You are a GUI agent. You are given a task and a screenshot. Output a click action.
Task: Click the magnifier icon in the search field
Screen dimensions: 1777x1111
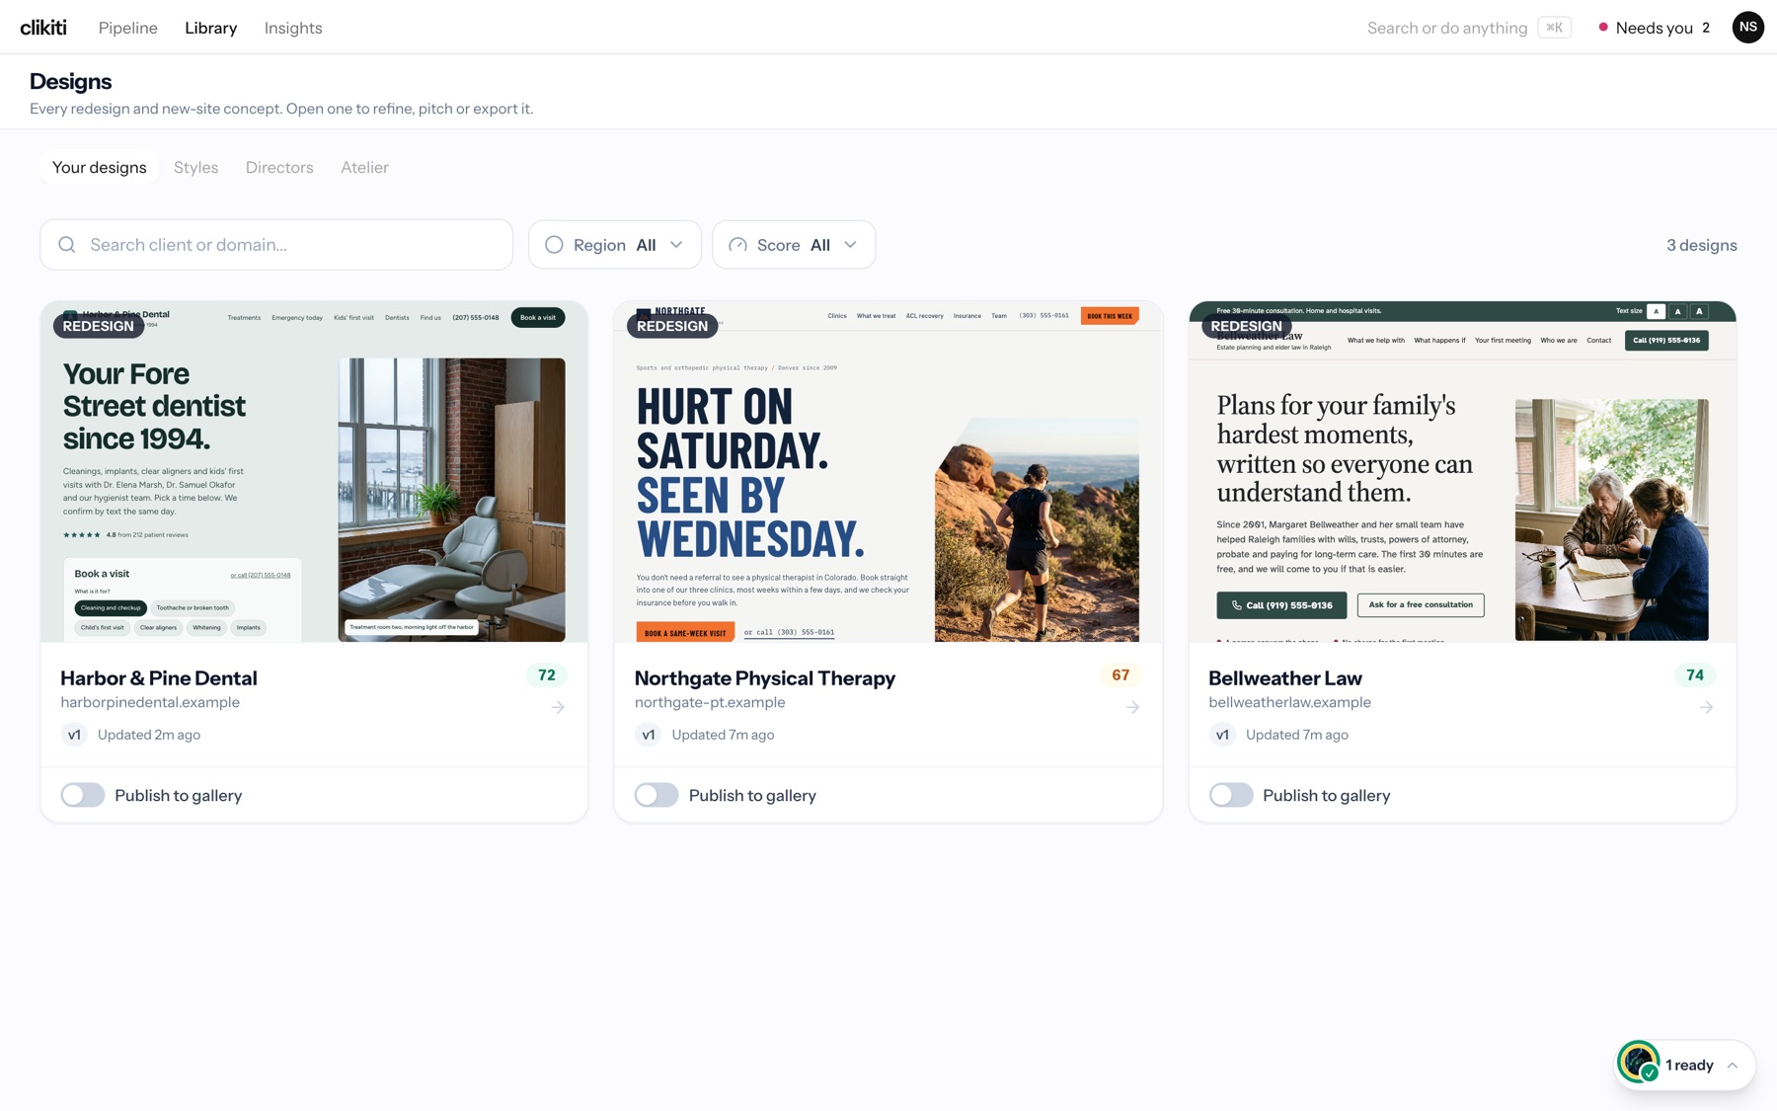(x=67, y=245)
